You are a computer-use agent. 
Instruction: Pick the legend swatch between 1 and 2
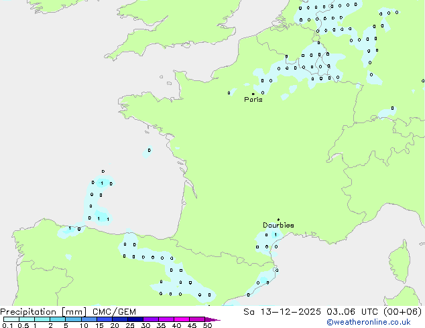[42, 319]
